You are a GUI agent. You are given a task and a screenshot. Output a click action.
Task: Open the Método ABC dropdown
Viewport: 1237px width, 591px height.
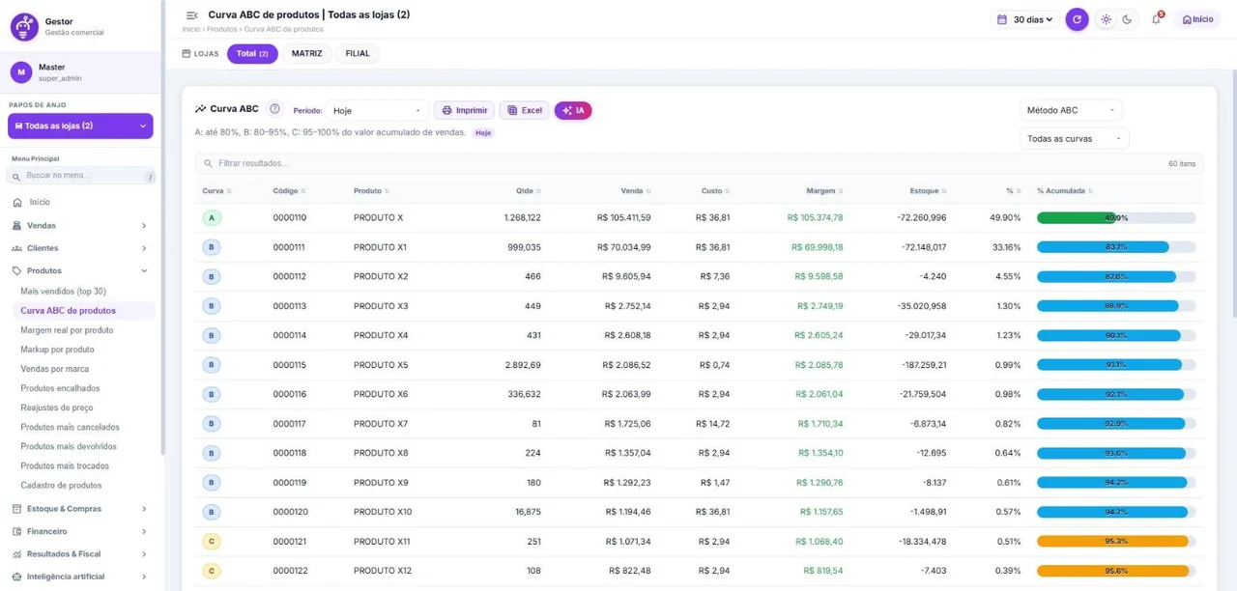1071,110
